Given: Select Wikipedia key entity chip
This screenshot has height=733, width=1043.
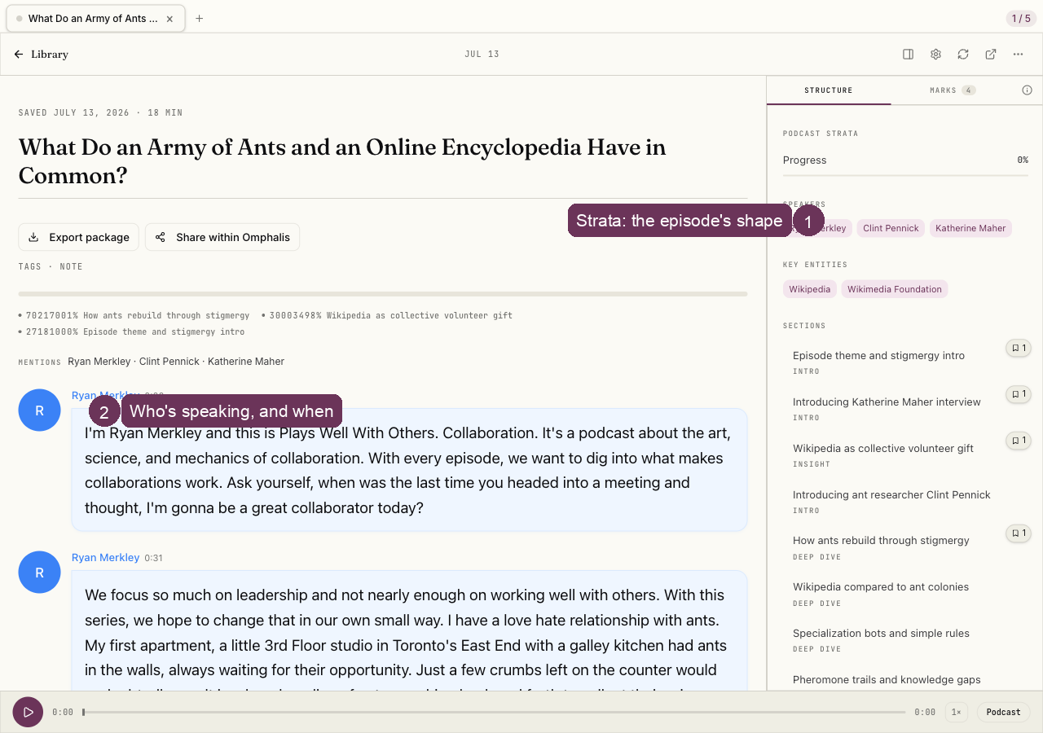Looking at the screenshot, I should (810, 289).
